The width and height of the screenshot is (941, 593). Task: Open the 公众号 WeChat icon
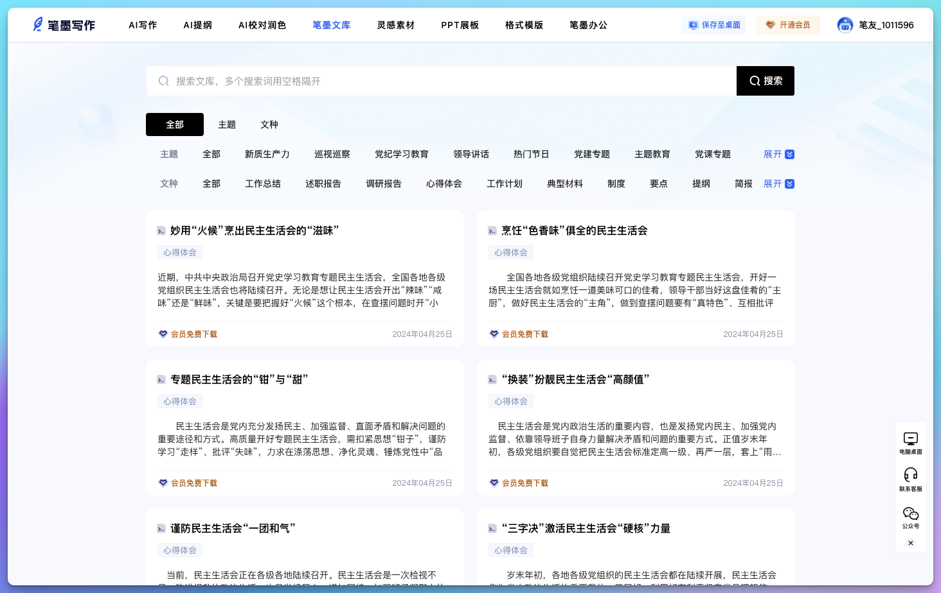point(910,513)
